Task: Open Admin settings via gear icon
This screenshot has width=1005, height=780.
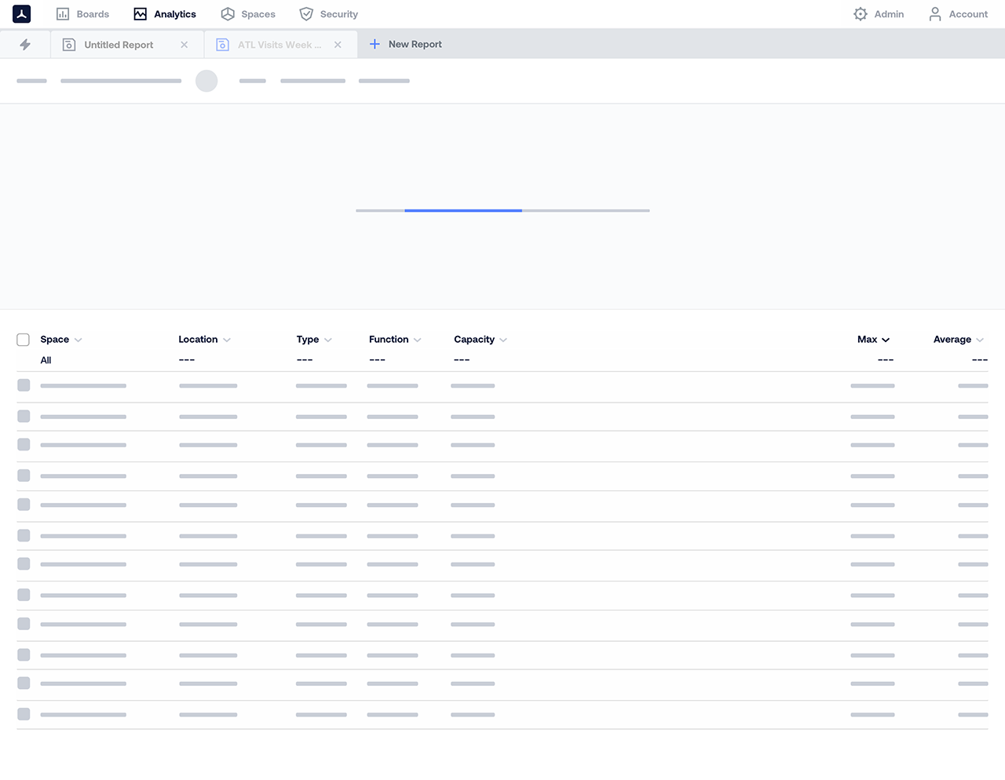Action: pos(861,14)
